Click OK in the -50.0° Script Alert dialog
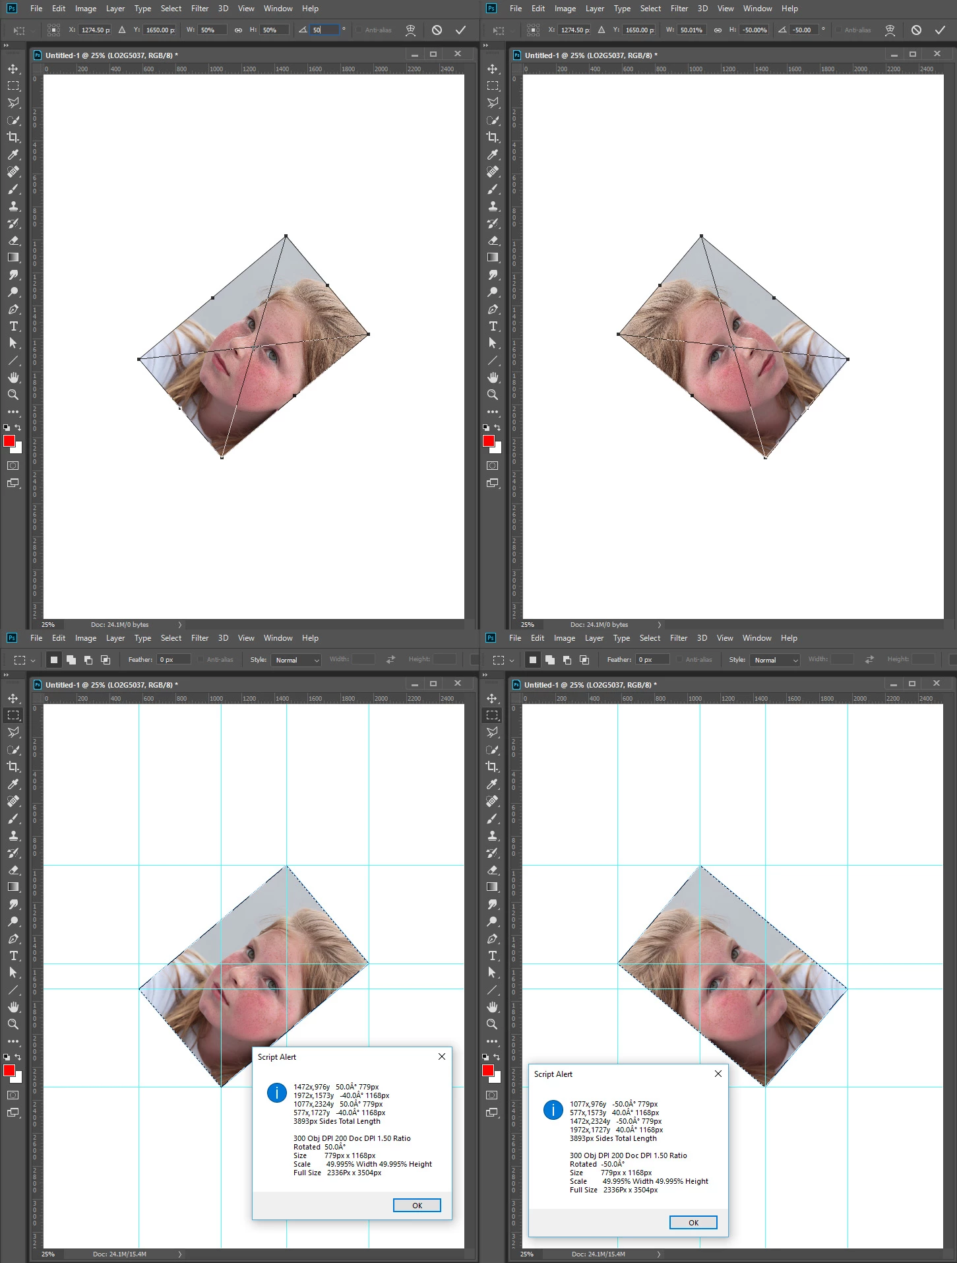The width and height of the screenshot is (957, 1263). [x=693, y=1223]
